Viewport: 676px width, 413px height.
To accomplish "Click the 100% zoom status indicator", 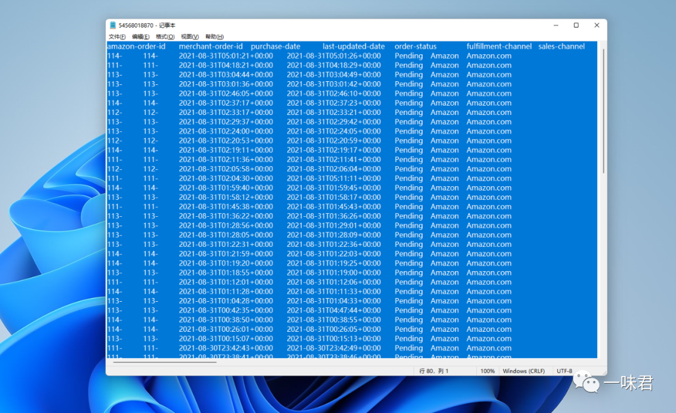I will pos(488,371).
